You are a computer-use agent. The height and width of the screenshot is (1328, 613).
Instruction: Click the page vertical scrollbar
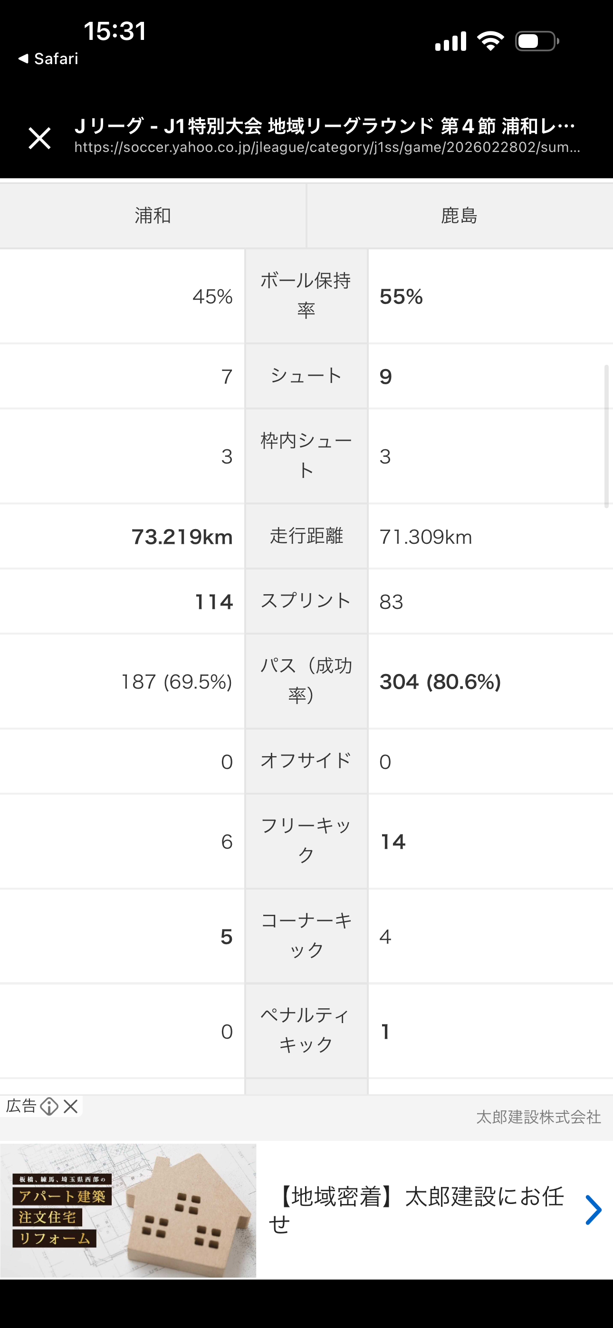tap(606, 436)
